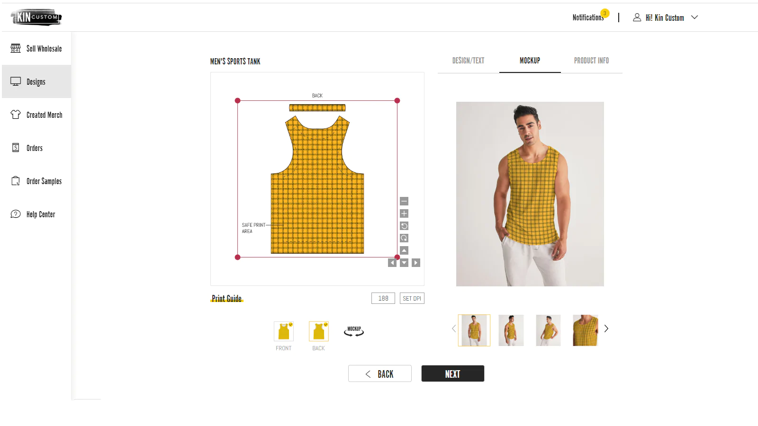Rotate design counterclockwise icon
Screen dimensions: 758x426
point(404,226)
